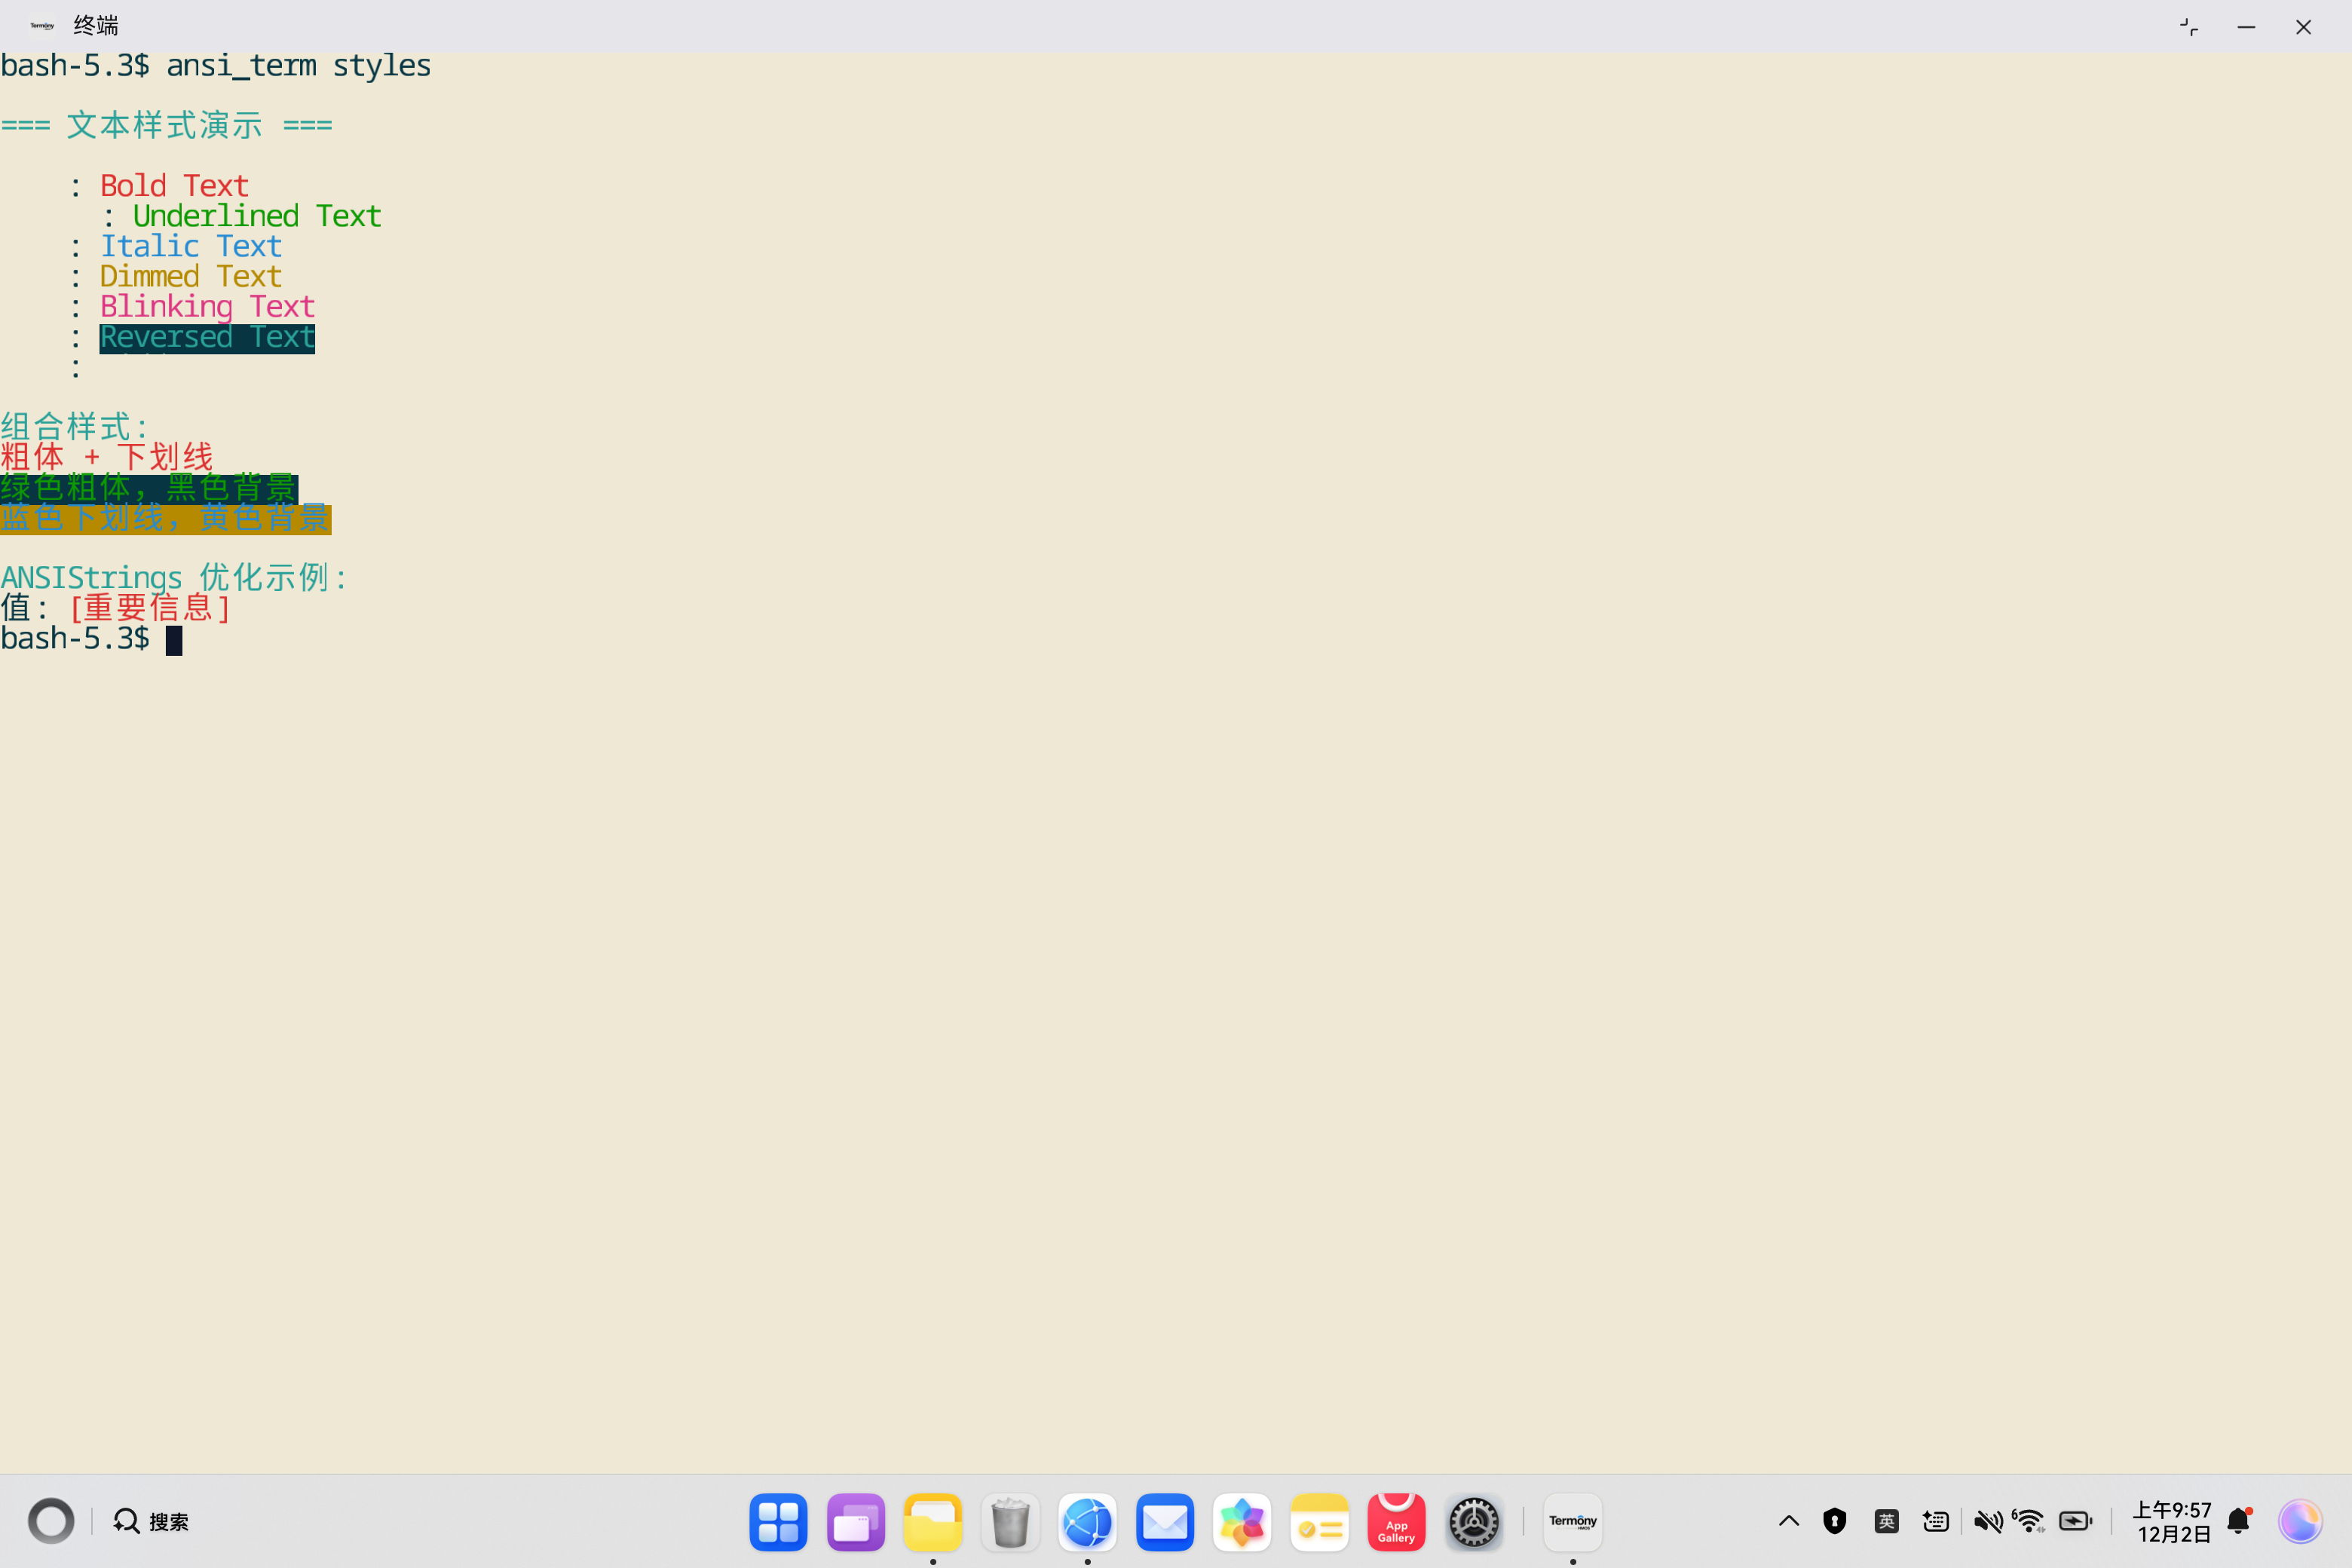Open the Mail envelope app
The width and height of the screenshot is (2352, 1568).
point(1165,1522)
